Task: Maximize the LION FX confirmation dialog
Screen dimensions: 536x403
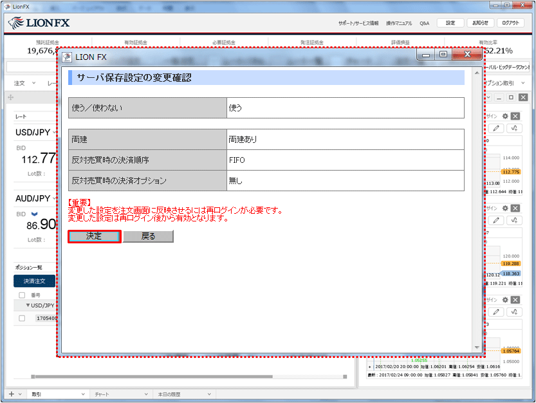Action: coord(443,55)
